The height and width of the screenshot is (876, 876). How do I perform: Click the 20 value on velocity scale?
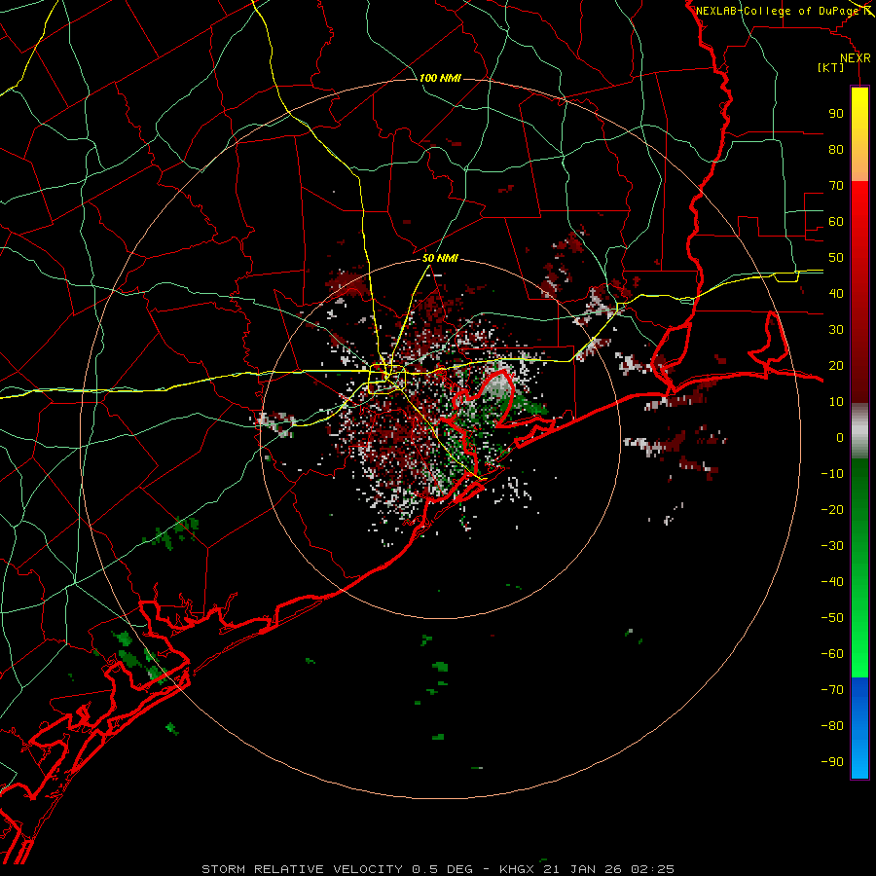(x=836, y=366)
